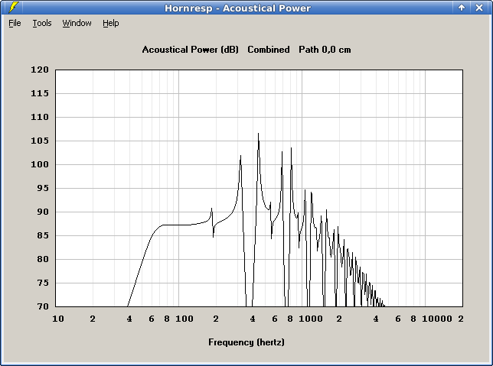Open the Tools menu
The image size is (493, 366).
(x=42, y=23)
